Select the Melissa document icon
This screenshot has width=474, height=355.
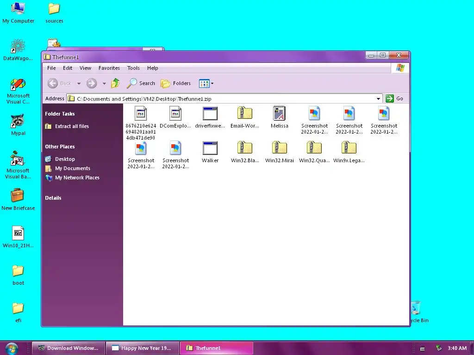click(x=279, y=114)
